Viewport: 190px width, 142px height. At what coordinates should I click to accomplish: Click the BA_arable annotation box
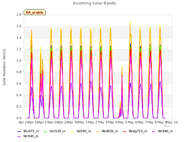pyautogui.click(x=35, y=12)
